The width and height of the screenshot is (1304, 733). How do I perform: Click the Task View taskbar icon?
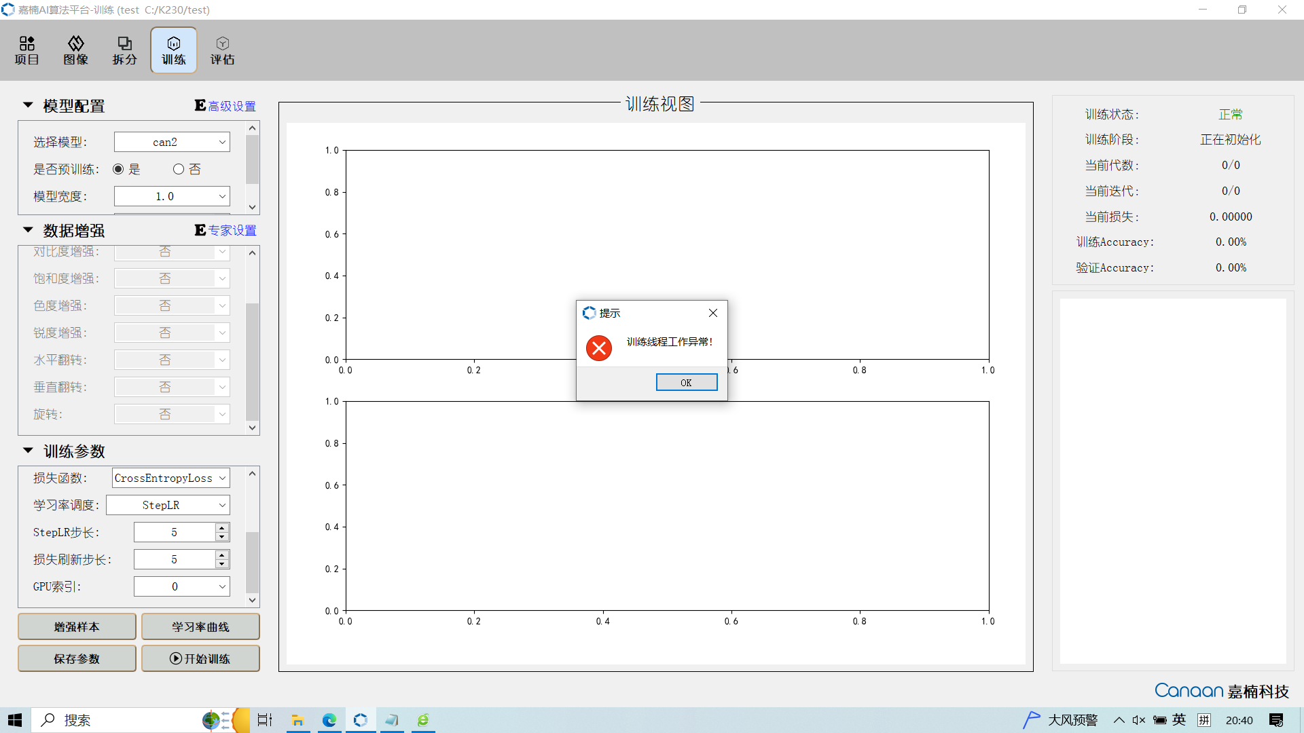(265, 720)
